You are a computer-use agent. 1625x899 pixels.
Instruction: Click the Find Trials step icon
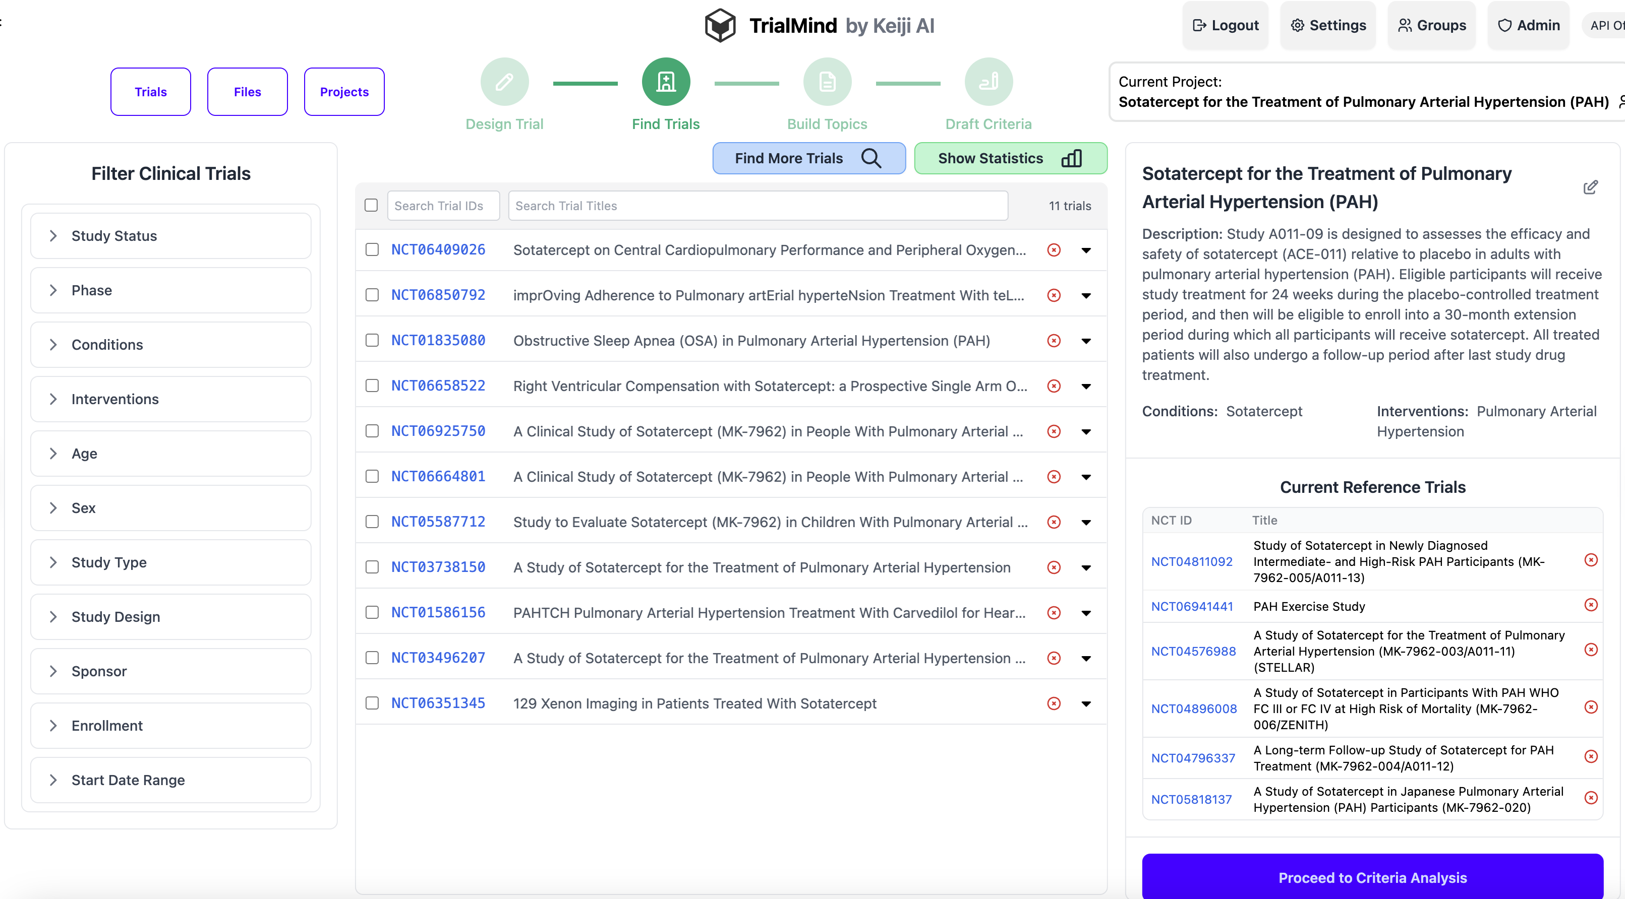coord(666,82)
